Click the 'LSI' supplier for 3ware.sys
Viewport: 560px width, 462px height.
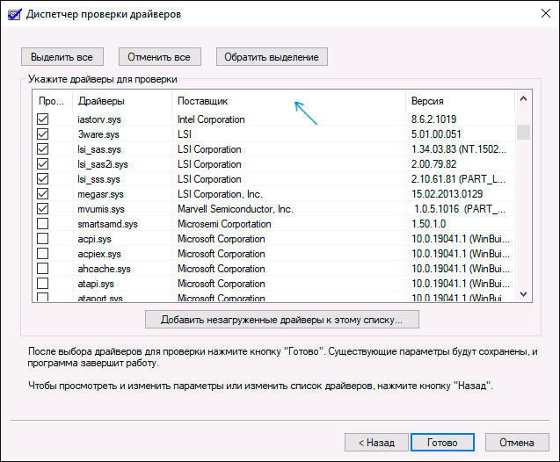pos(185,134)
